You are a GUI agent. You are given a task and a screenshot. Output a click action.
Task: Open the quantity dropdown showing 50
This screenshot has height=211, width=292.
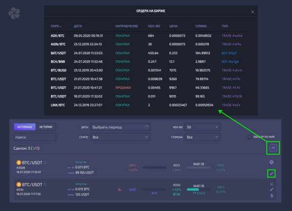pos(202,127)
